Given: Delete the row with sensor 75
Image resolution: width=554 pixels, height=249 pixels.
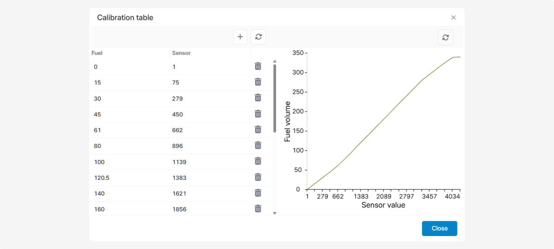Looking at the screenshot, I should 258,82.
